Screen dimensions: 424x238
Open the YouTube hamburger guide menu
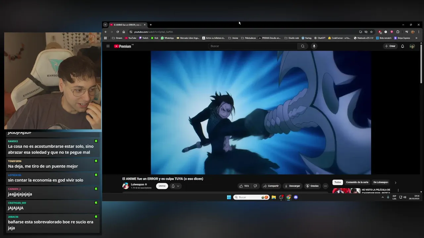(108, 46)
